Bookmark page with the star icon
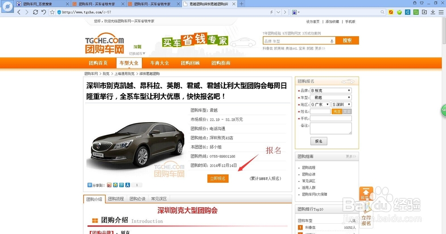Viewport: 446px width, 234px height. 52,12
